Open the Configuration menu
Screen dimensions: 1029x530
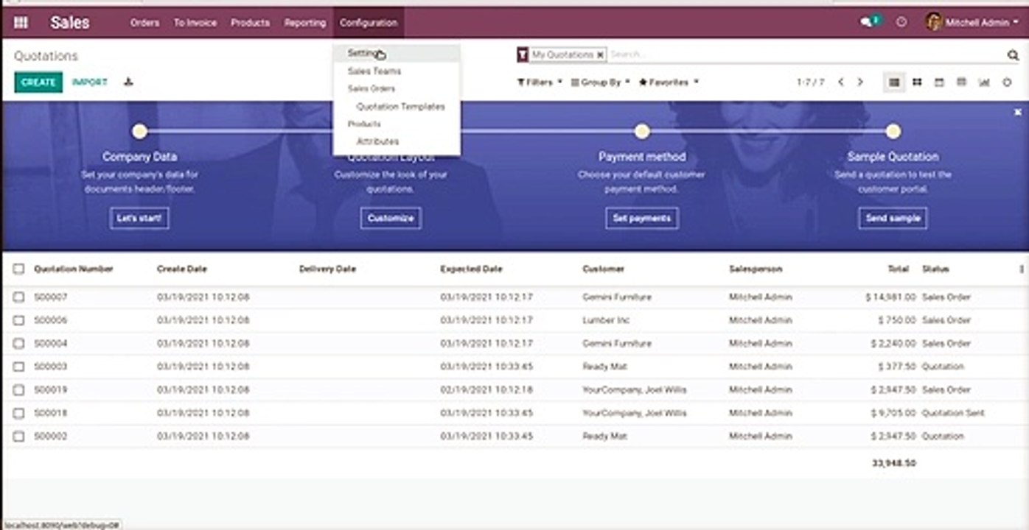click(369, 23)
